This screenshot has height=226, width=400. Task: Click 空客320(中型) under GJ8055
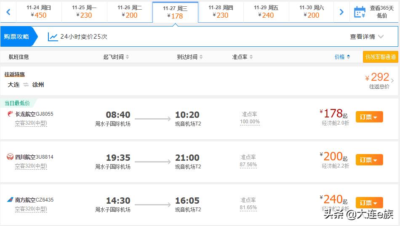tap(31, 123)
